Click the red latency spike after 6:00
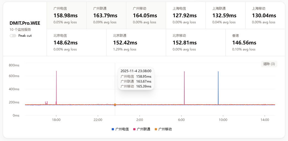Image resolution: width=288 pixels, height=141 pixels. pyautogui.click(x=184, y=82)
